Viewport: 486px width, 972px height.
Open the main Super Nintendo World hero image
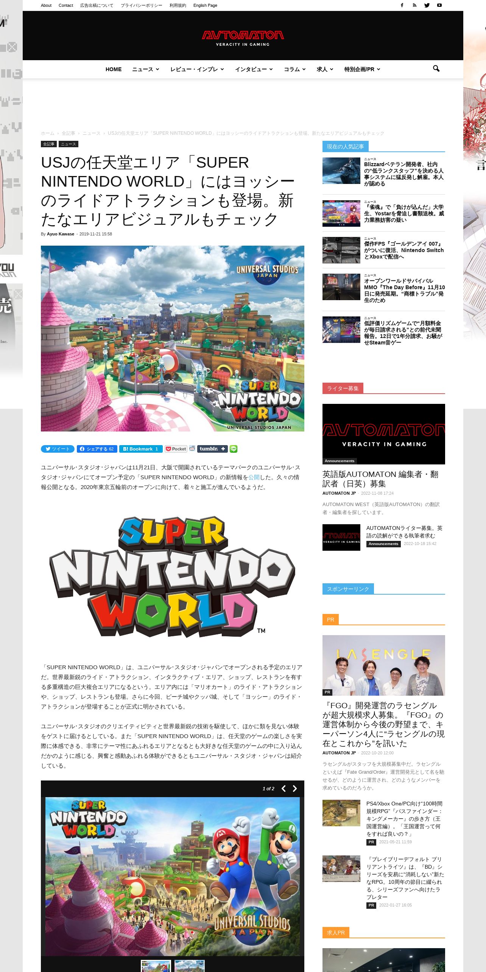173,338
